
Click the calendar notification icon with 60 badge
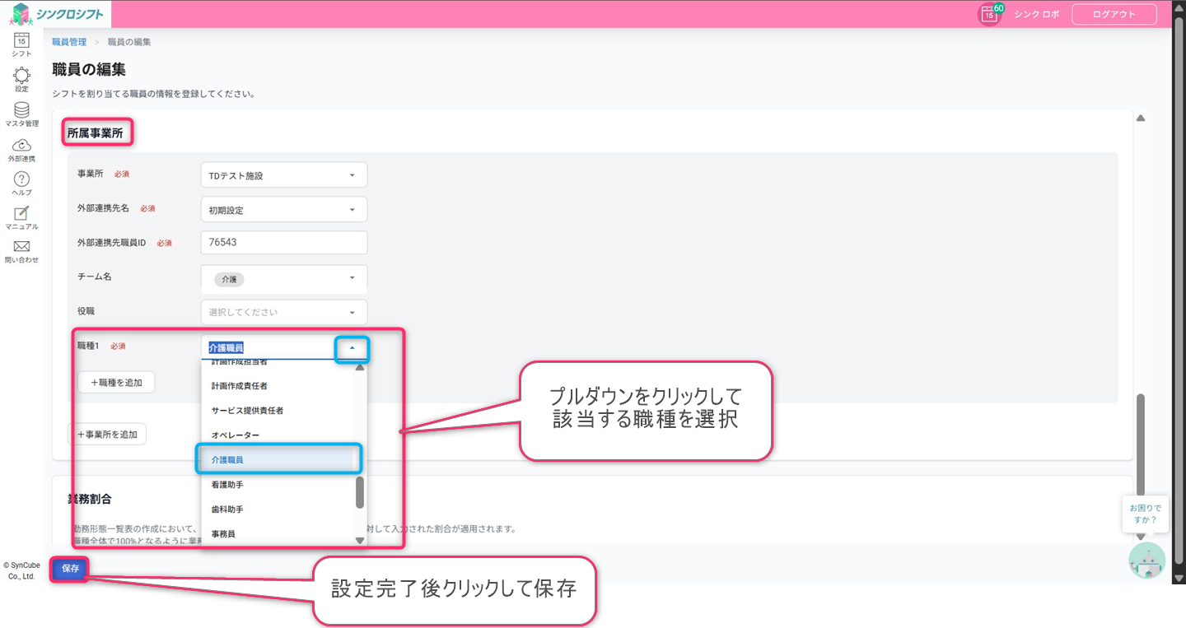point(991,13)
